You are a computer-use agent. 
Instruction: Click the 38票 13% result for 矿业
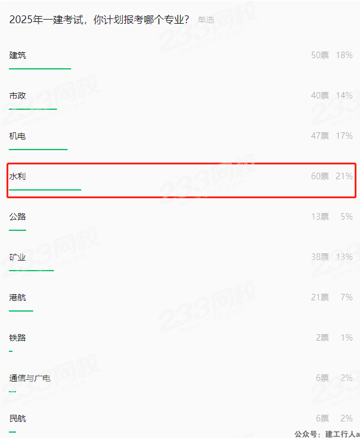tap(332, 257)
